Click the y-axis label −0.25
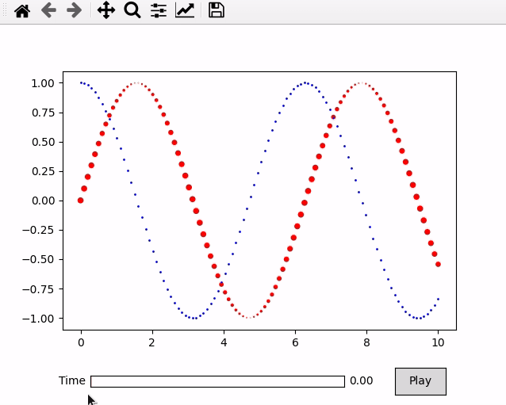Screen dimensions: 506x405 (x=38, y=230)
